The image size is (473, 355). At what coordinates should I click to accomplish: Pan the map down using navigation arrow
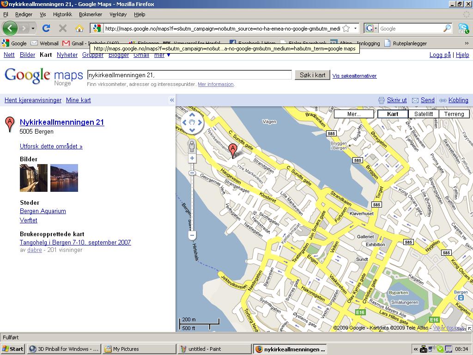tap(192, 130)
